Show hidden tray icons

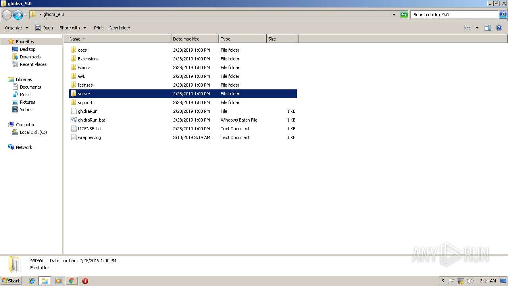[x=443, y=281]
